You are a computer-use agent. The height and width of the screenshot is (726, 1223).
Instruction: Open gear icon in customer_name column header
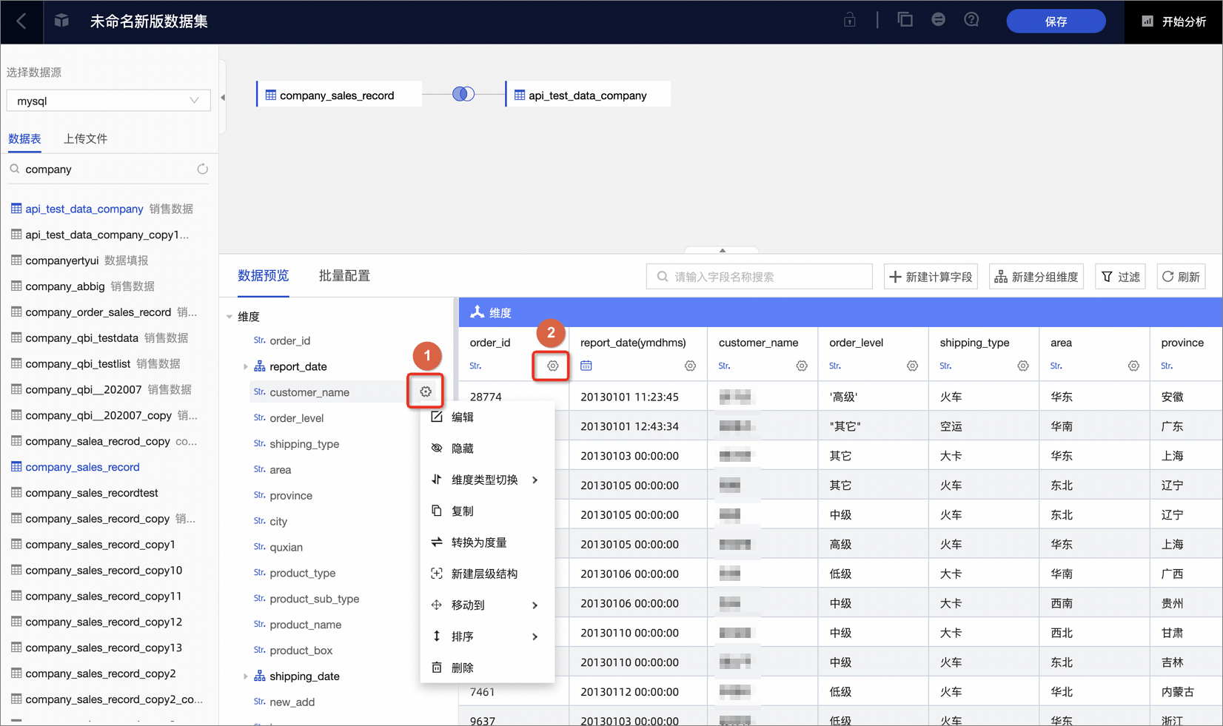click(x=802, y=366)
